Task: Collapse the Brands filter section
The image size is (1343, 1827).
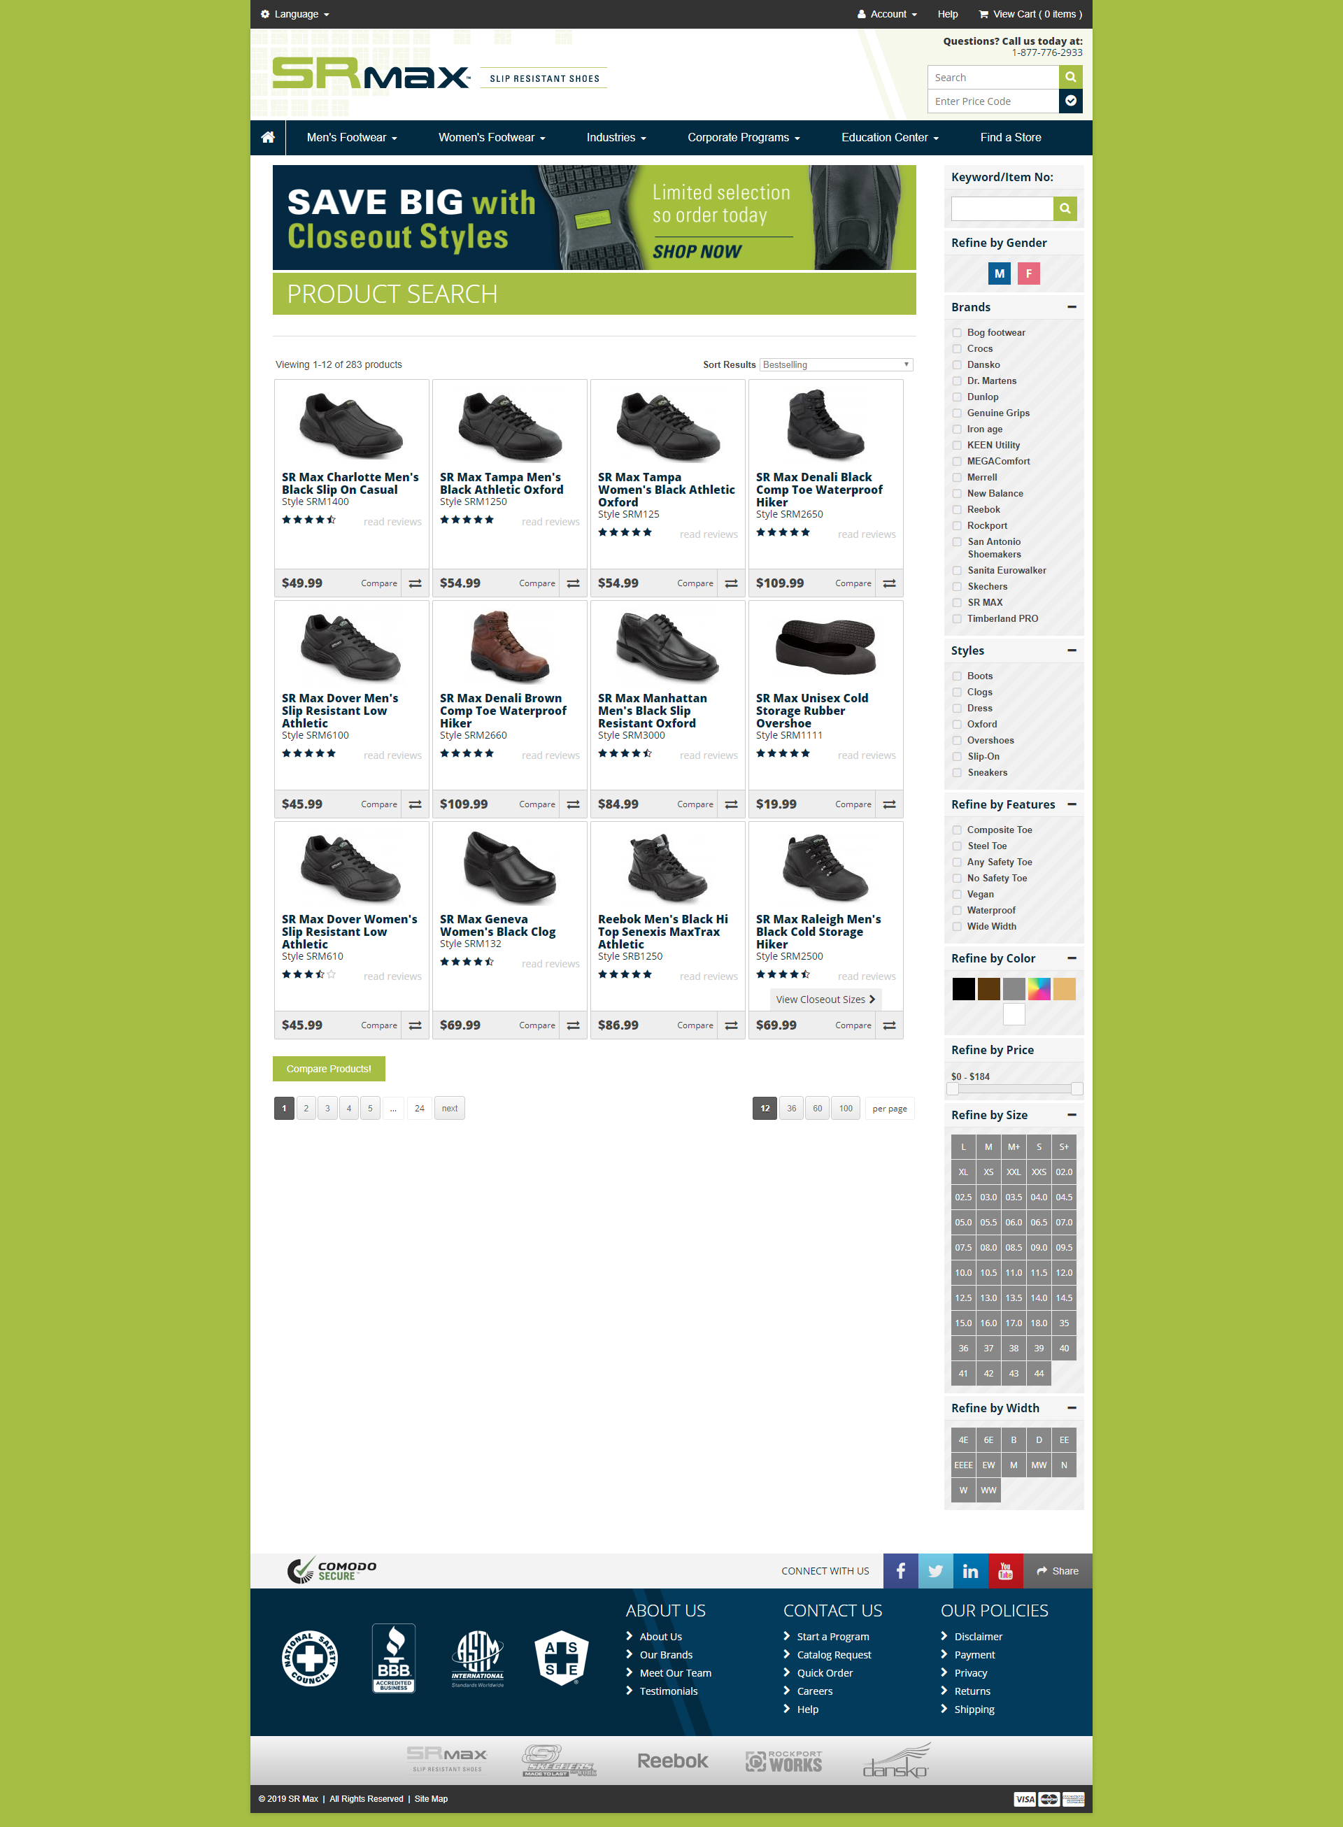Action: pyautogui.click(x=1072, y=307)
